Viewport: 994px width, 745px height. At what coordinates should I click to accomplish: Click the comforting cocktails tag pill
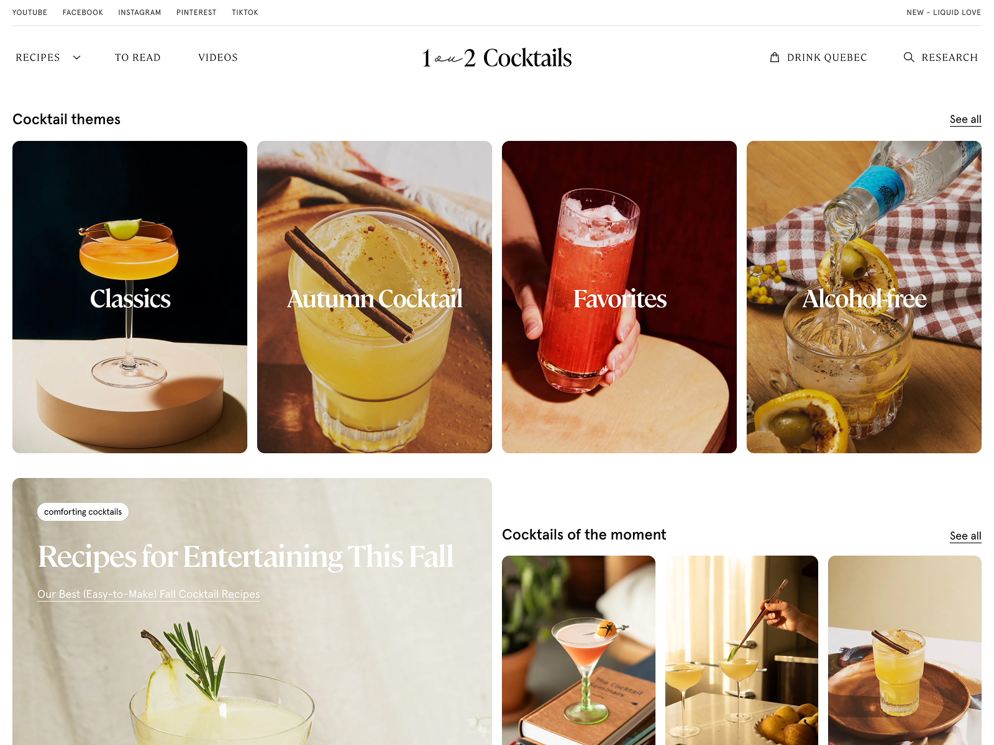[x=83, y=512]
